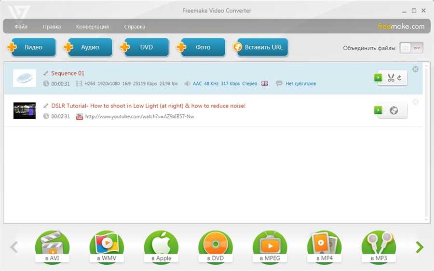Image resolution: width=434 pixels, height=271 pixels.
Task: Open the youtube.com video URL
Action: click(x=139, y=117)
